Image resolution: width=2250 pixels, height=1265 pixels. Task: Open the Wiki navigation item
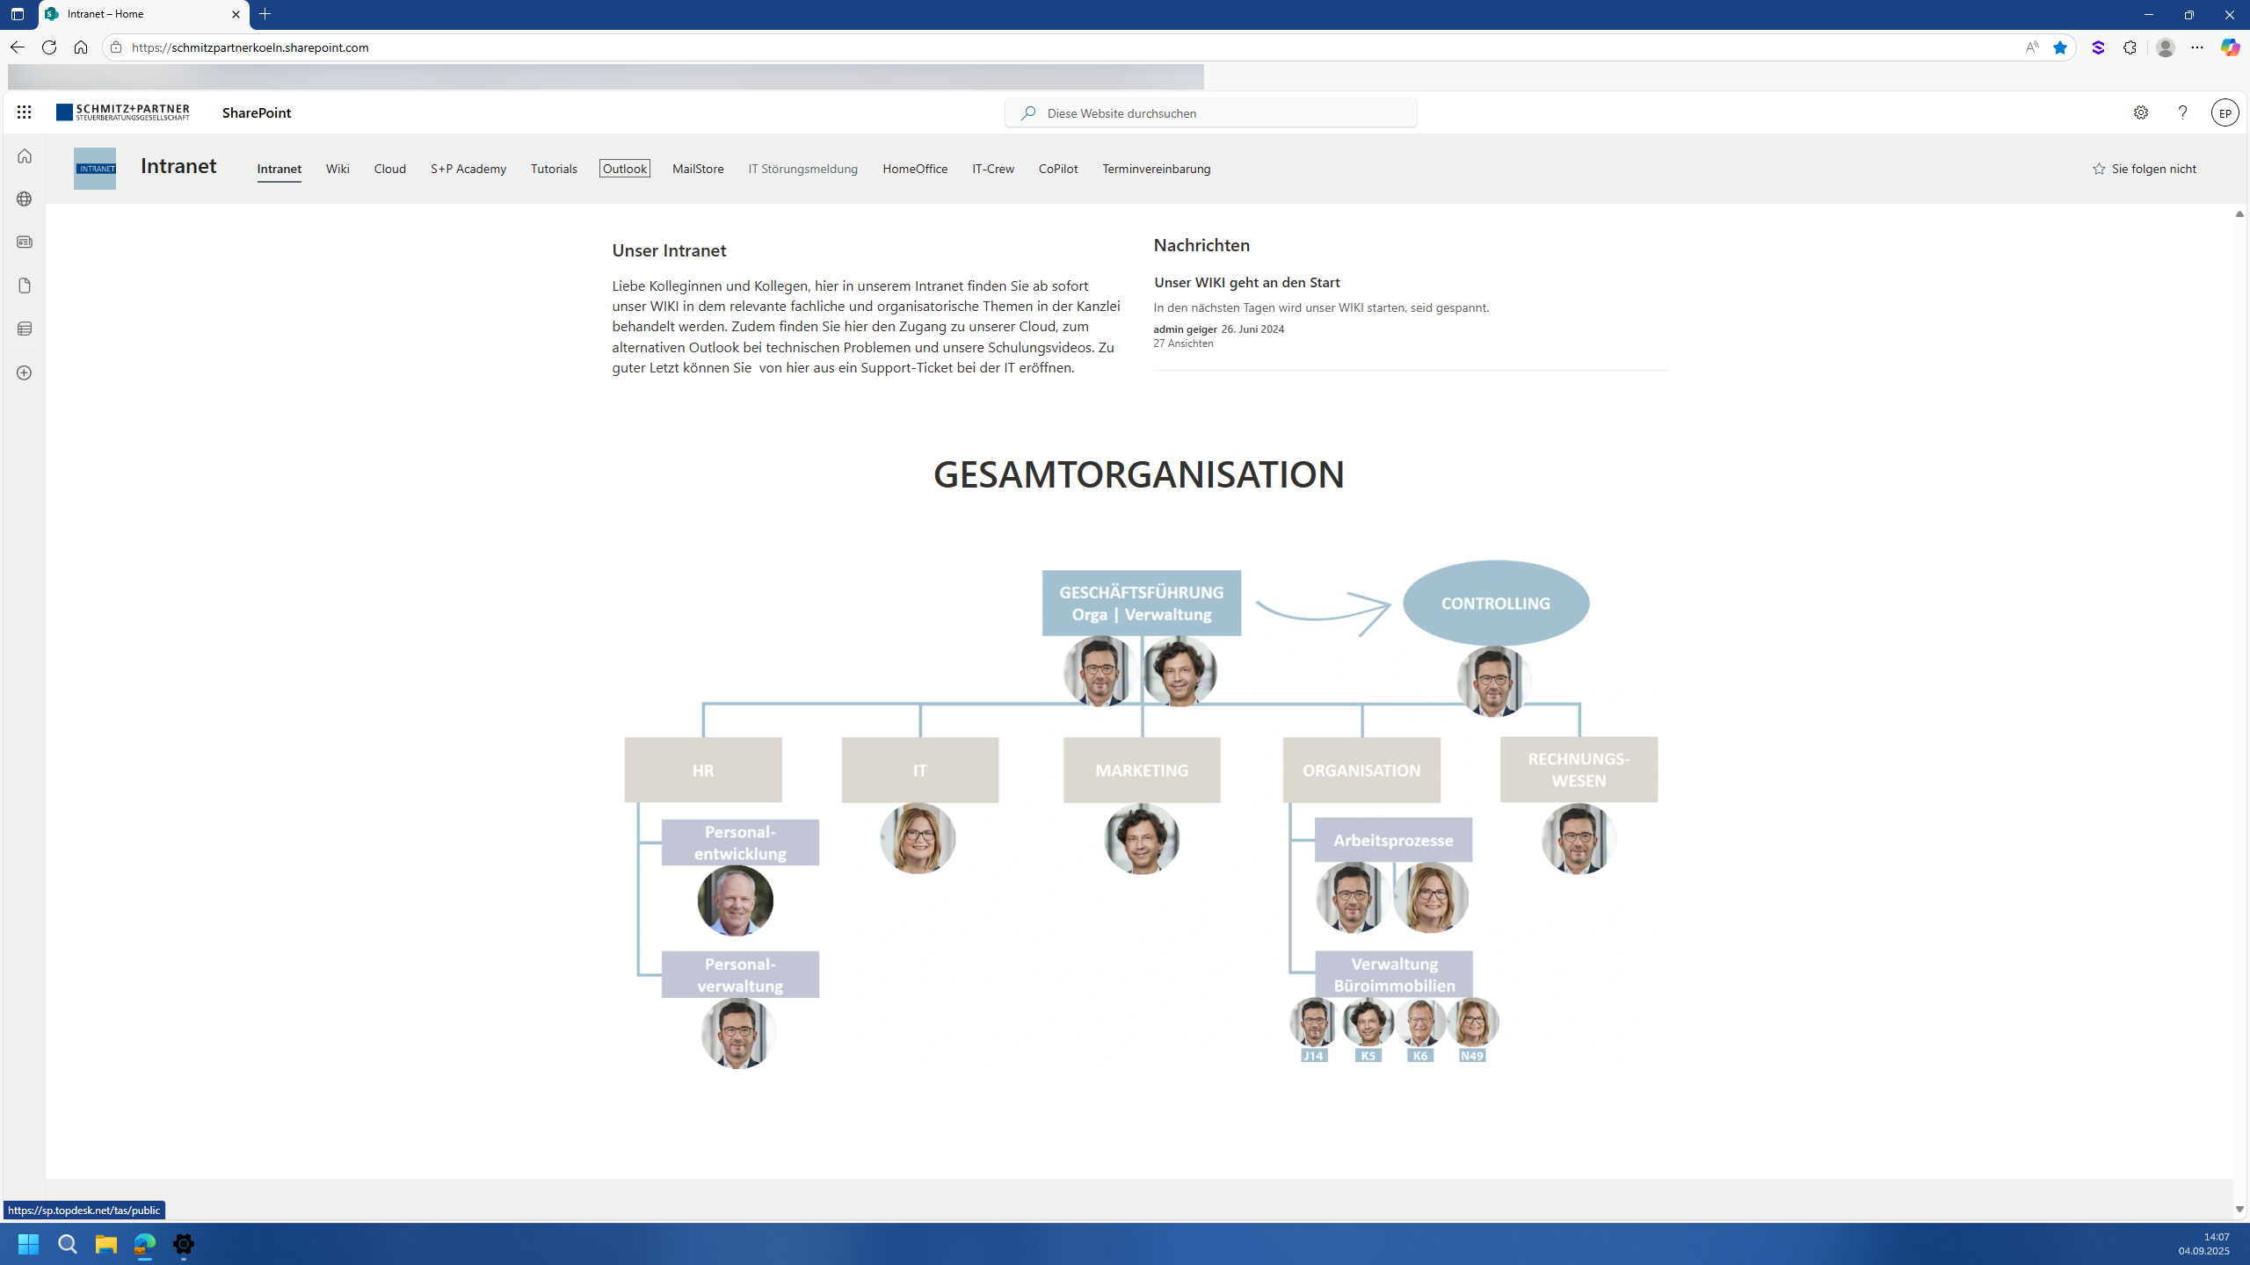(x=337, y=169)
